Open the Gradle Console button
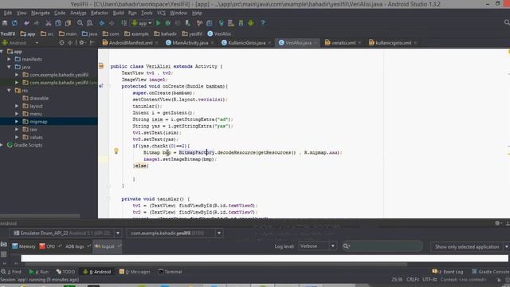510x287 pixels. point(491,272)
